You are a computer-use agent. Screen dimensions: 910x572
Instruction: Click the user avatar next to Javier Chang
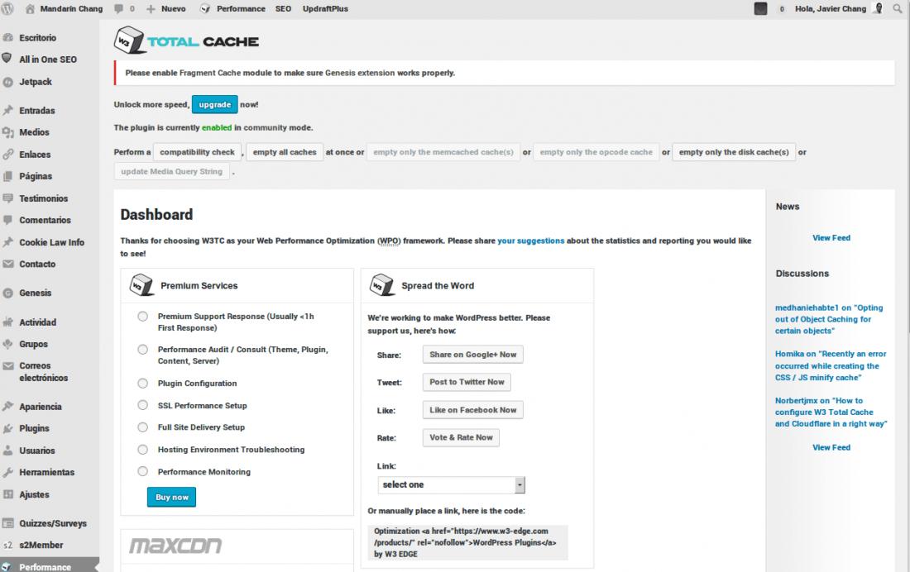pyautogui.click(x=879, y=9)
